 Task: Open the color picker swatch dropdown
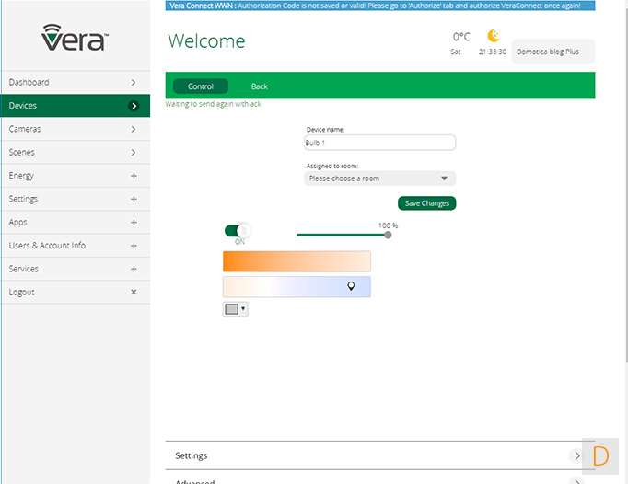[235, 309]
